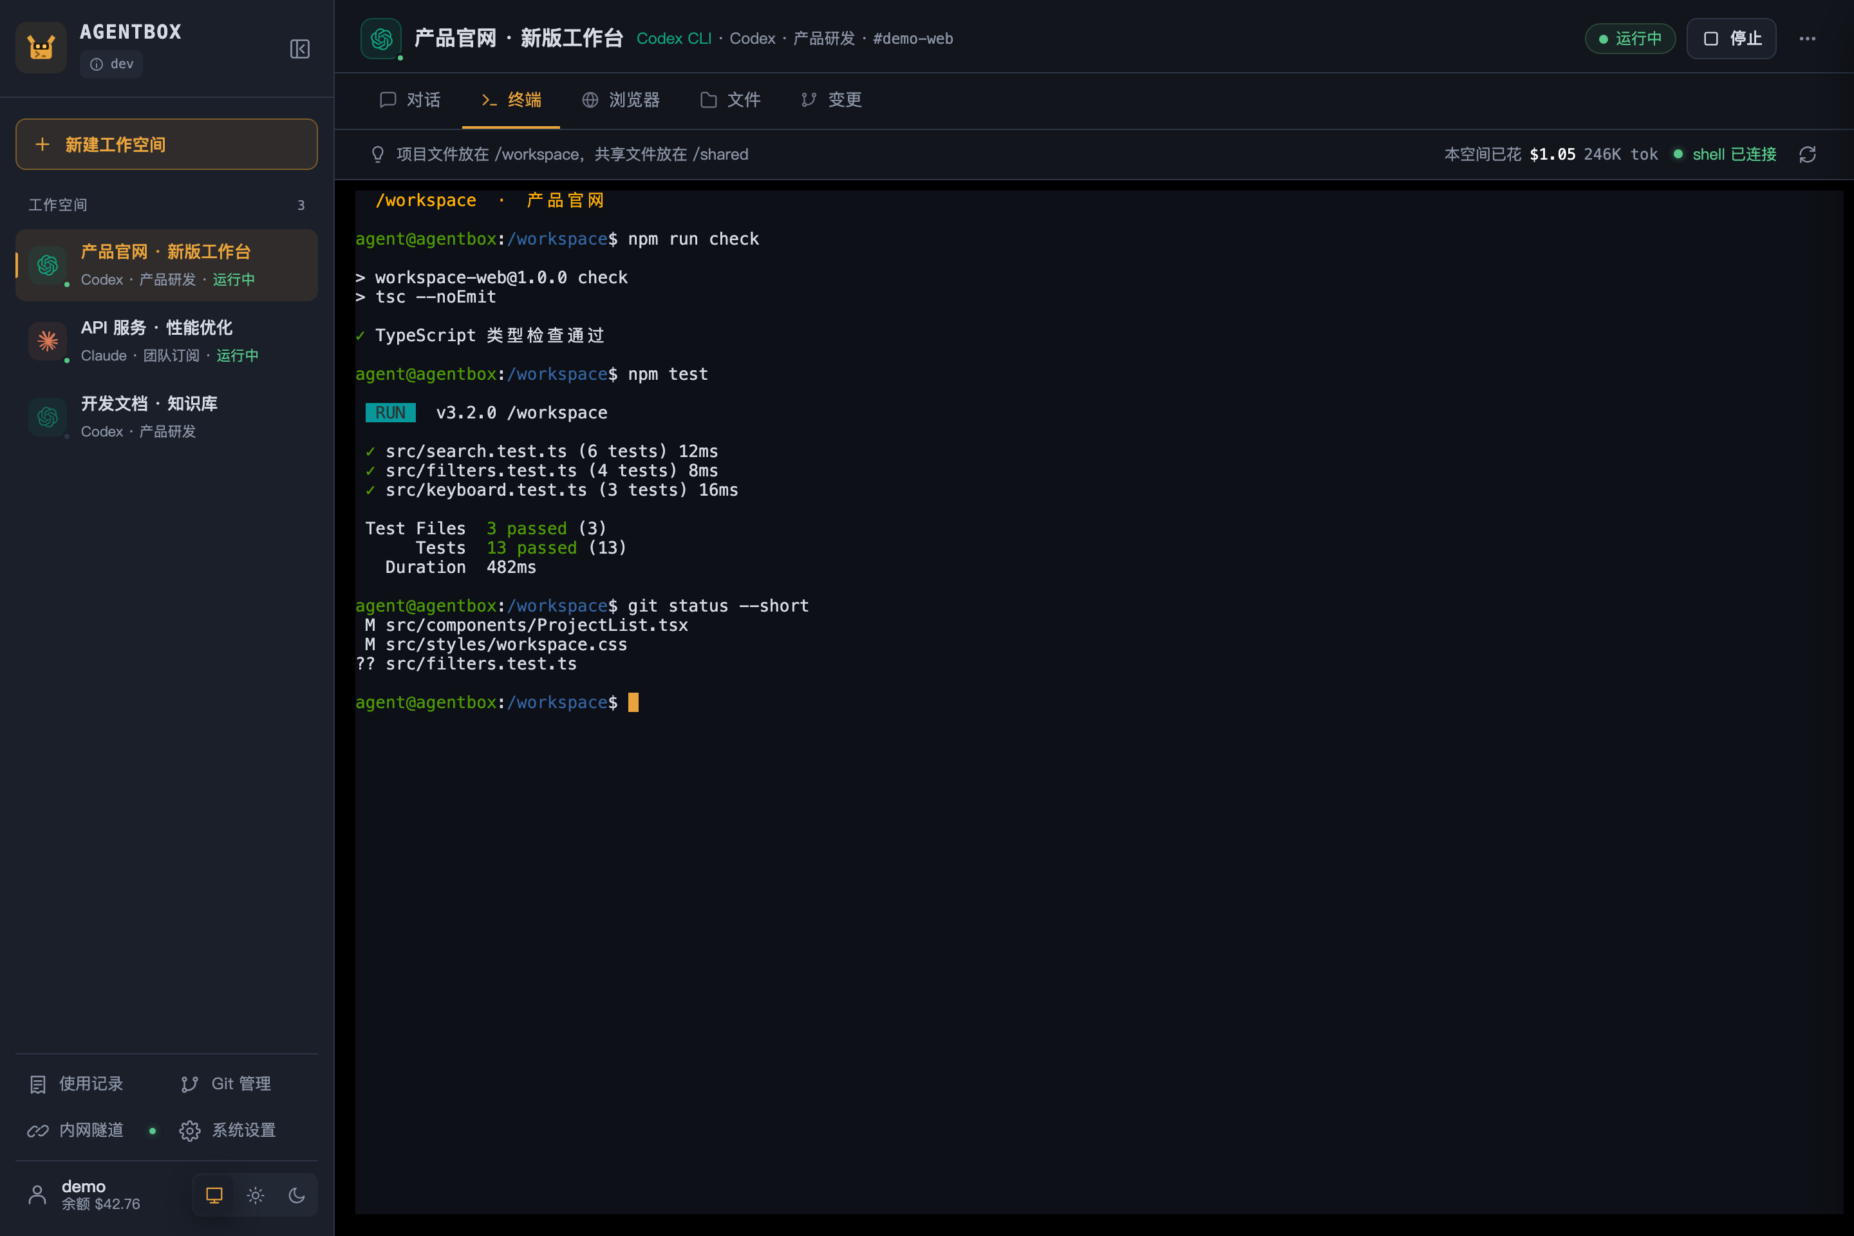Select light theme sun icon
The height and width of the screenshot is (1236, 1854).
[x=256, y=1195]
